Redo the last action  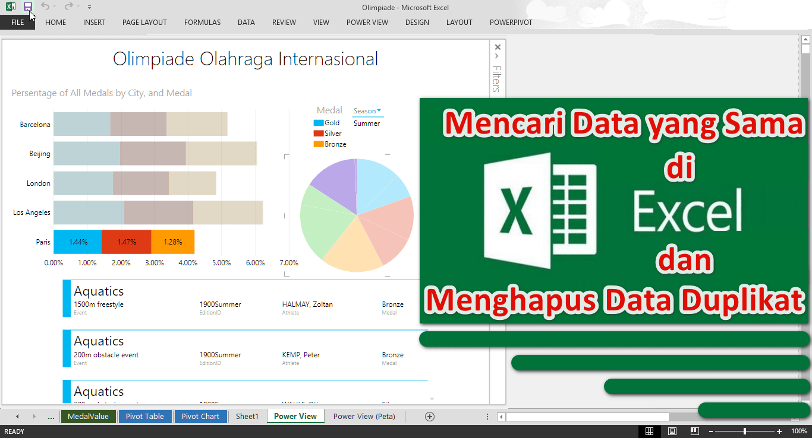pyautogui.click(x=68, y=7)
